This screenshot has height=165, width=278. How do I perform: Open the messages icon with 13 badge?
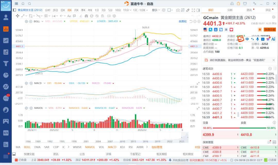(x=6, y=98)
